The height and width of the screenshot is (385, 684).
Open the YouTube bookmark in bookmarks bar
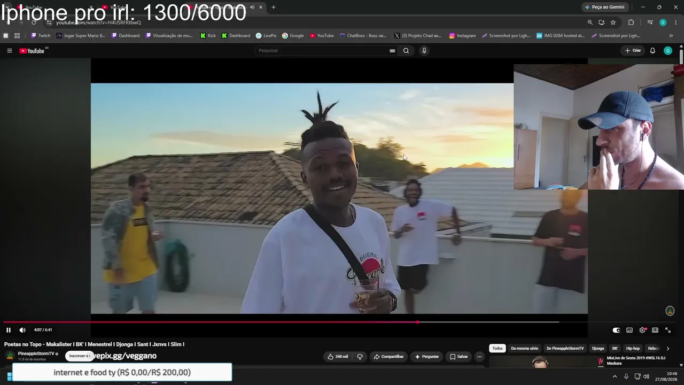tap(322, 36)
